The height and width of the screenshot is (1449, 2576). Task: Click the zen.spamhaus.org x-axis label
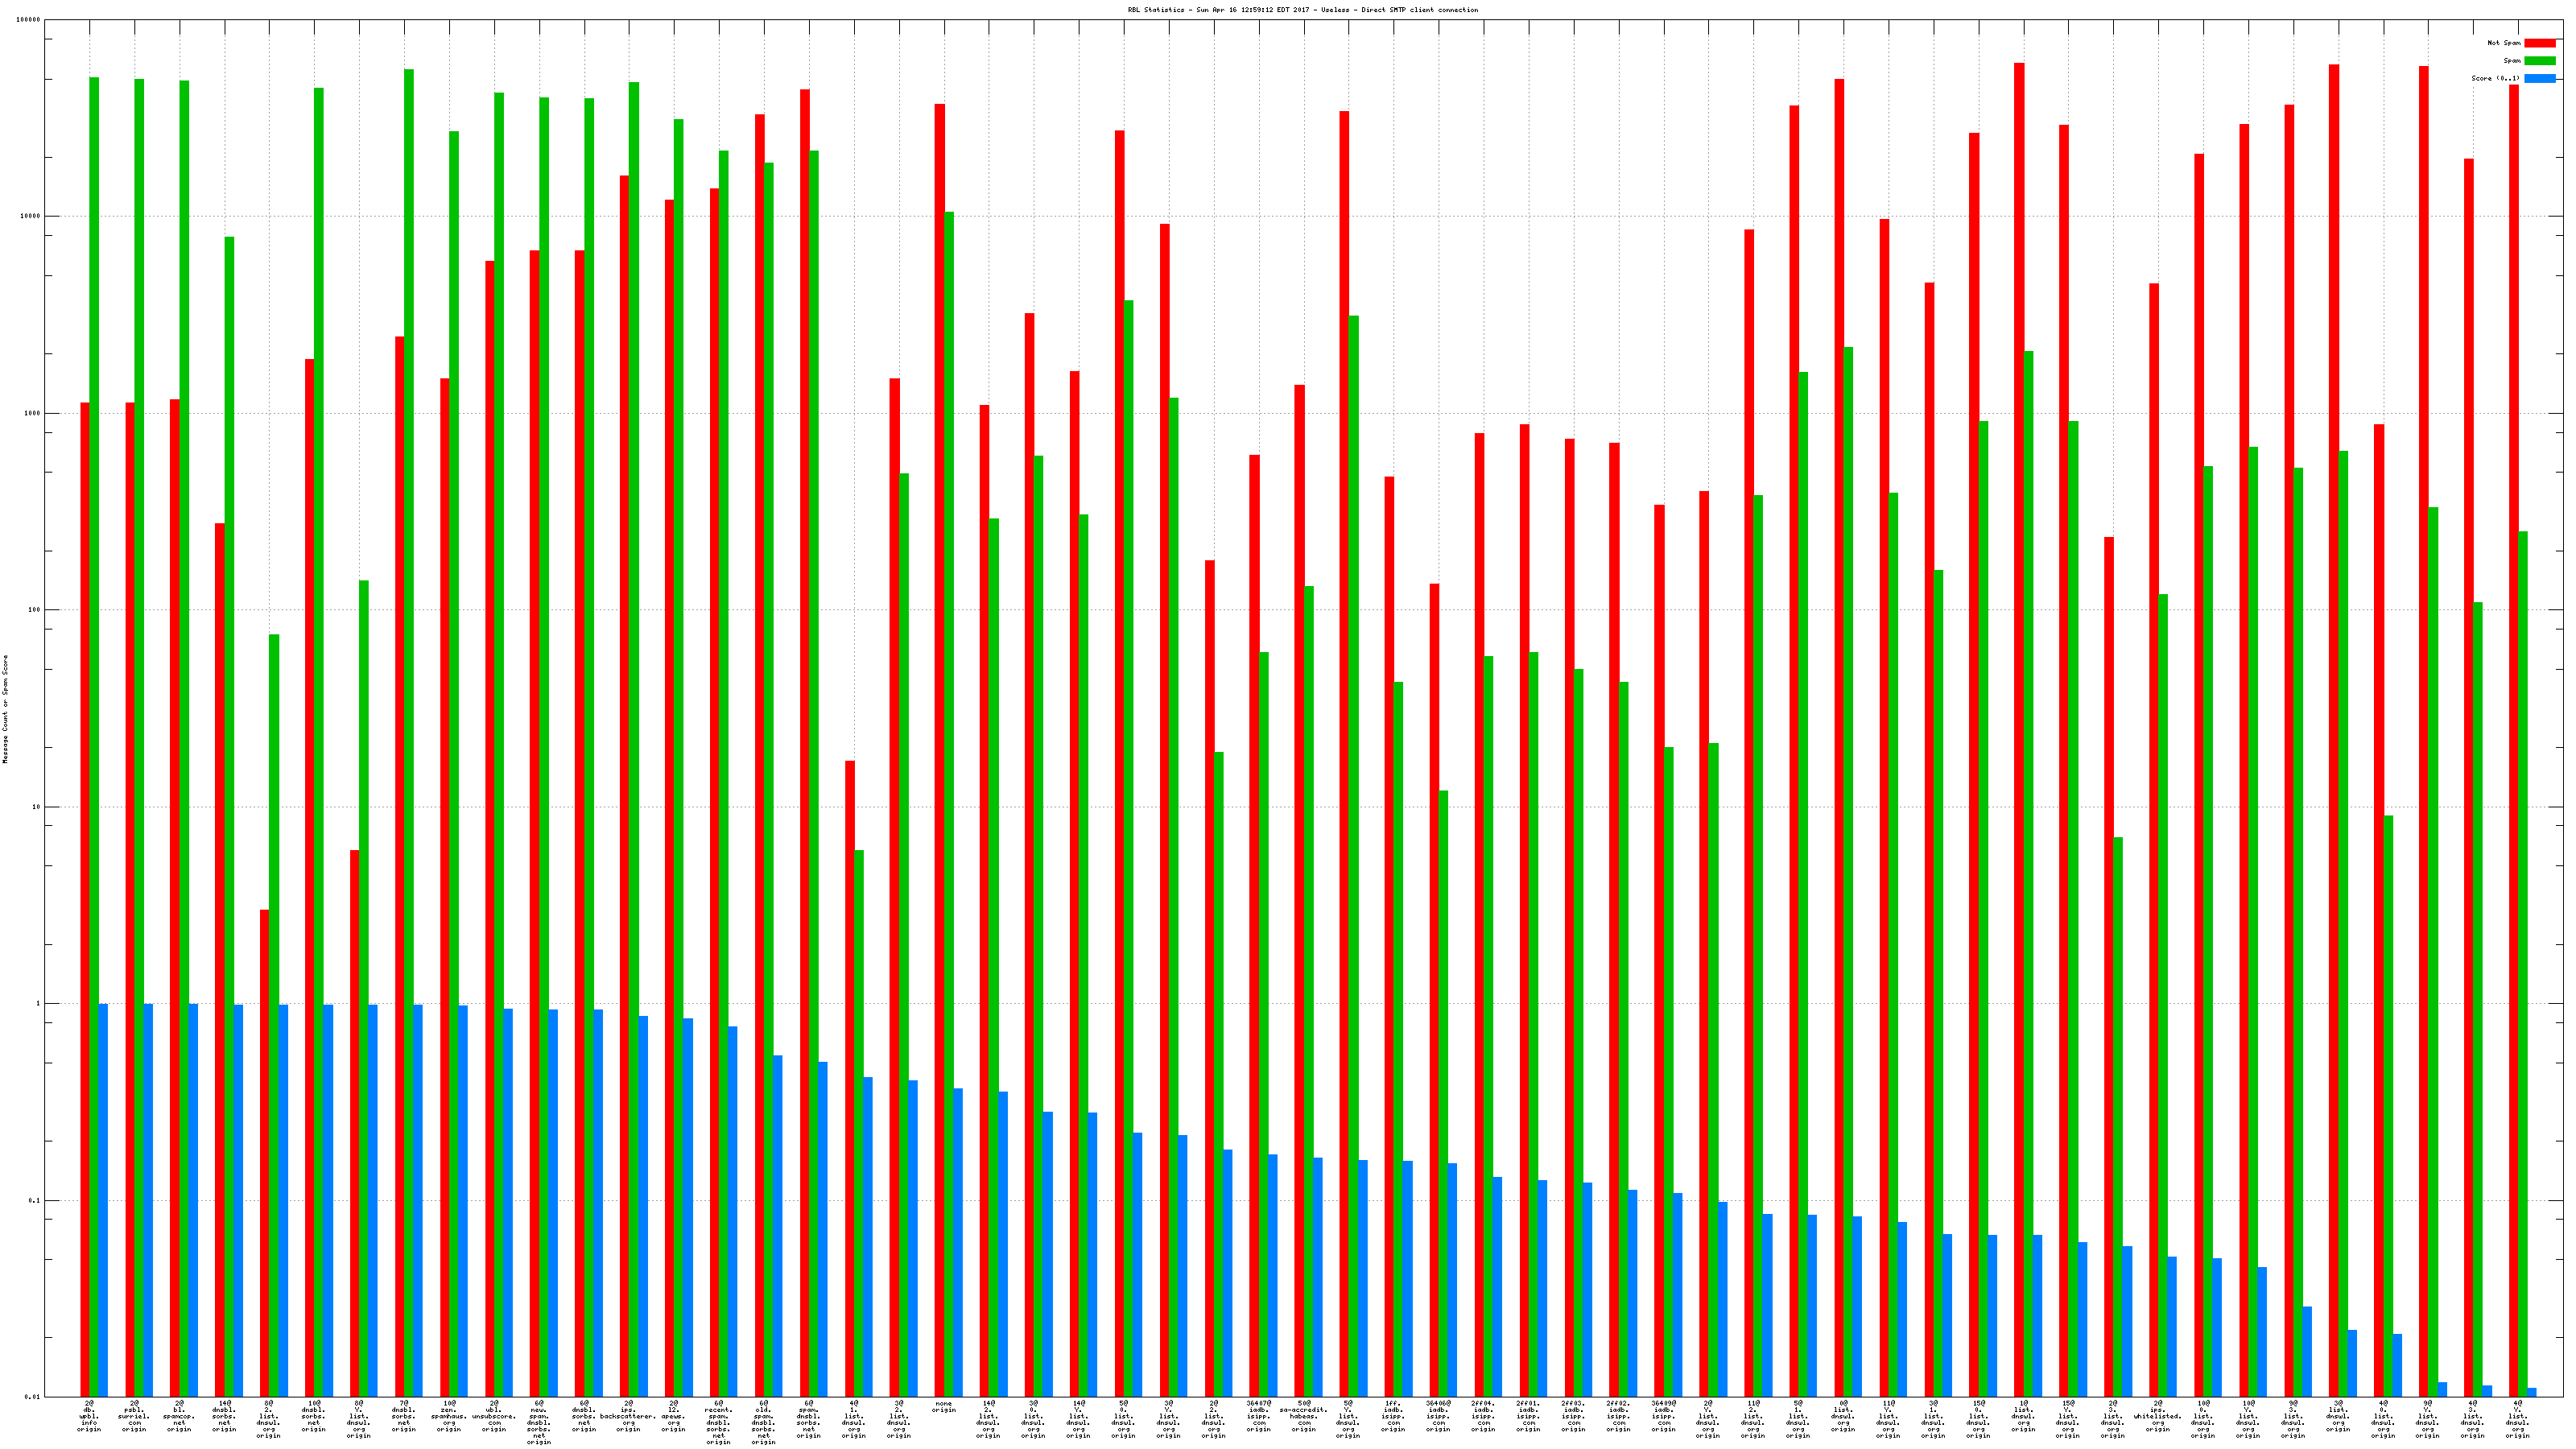click(x=448, y=1416)
